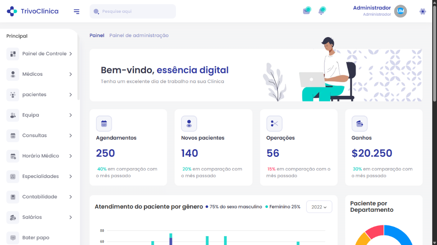Click the Administrador profile name

(372, 8)
